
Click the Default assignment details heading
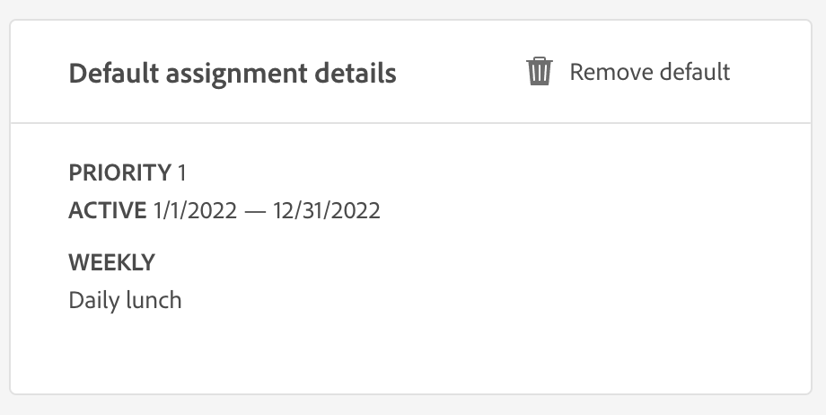(233, 73)
